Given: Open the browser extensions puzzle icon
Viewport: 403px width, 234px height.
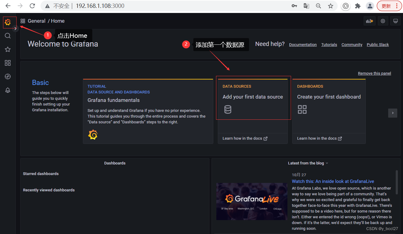Looking at the screenshot, I should pyautogui.click(x=358, y=6).
